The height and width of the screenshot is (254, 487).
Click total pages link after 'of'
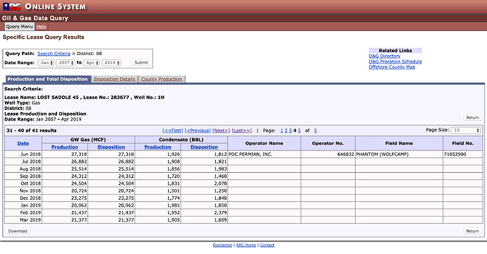point(315,131)
